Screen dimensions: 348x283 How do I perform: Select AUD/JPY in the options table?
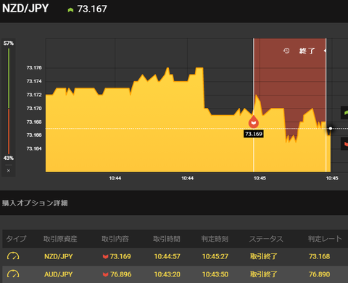click(x=59, y=274)
